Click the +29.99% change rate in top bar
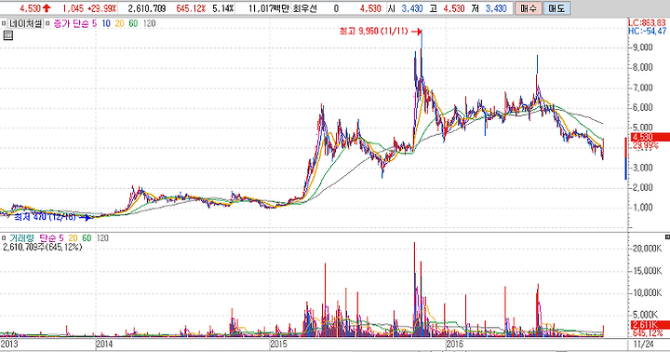The width and height of the screenshot is (670, 352). tap(102, 8)
